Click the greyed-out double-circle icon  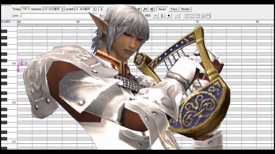(x=177, y=15)
